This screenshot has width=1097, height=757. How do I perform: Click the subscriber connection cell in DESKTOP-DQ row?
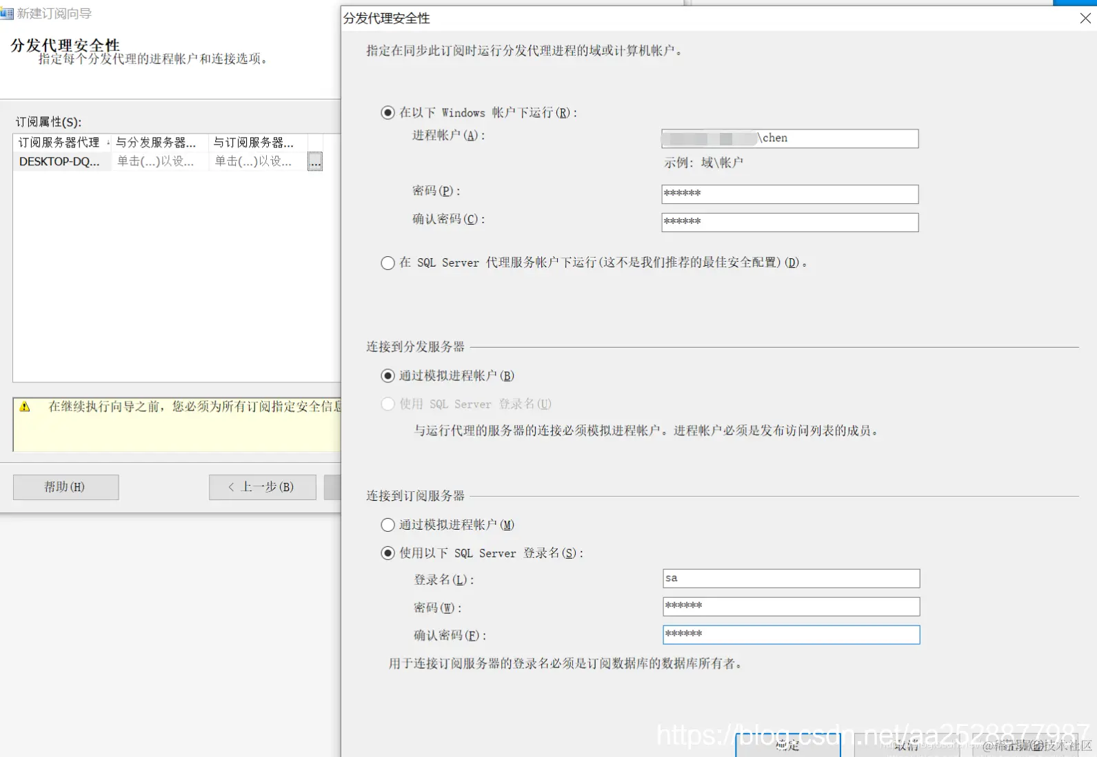257,162
